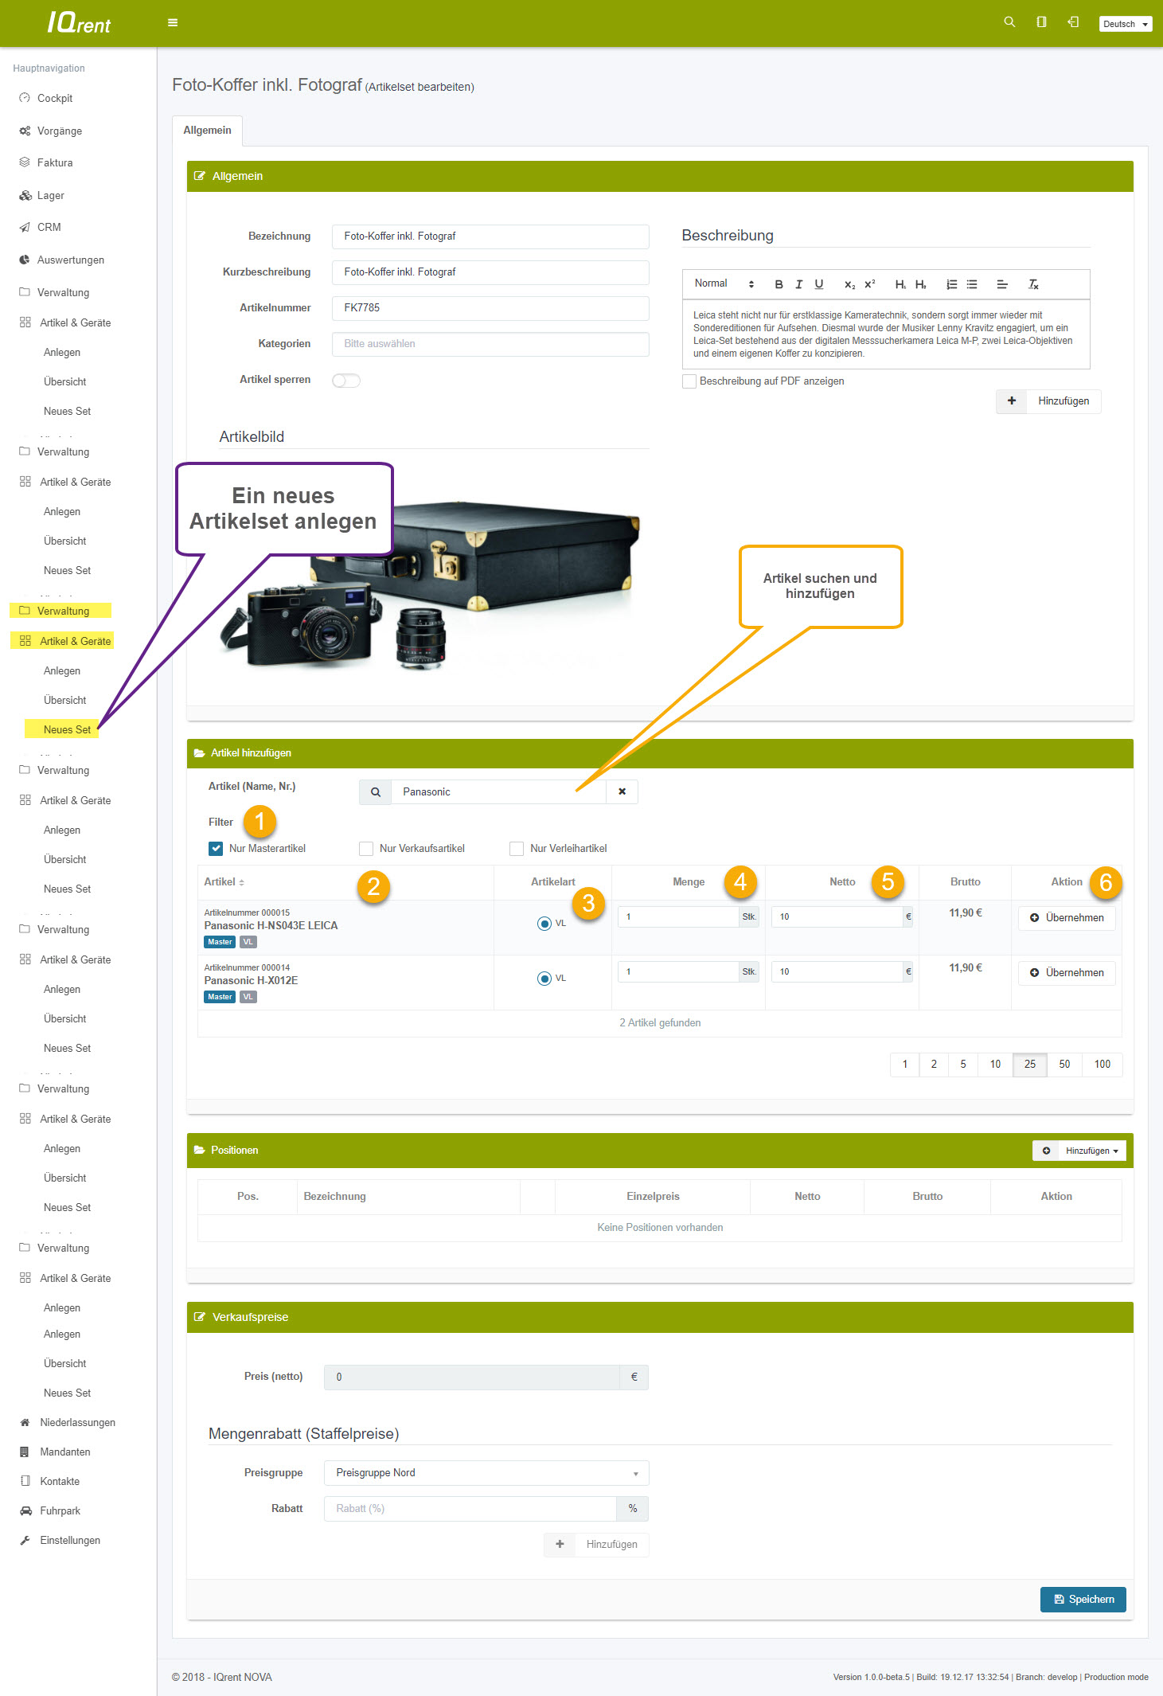Open Niederlassungen in the sidebar
This screenshot has width=1163, height=1696.
pyautogui.click(x=77, y=1422)
